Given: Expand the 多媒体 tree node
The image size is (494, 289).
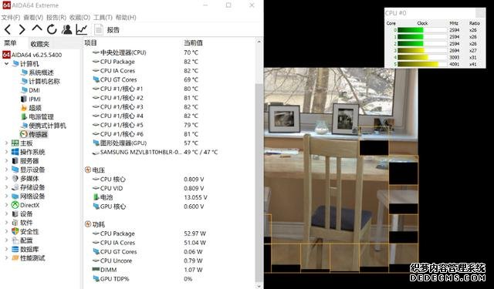Looking at the screenshot, I should click(x=6, y=178).
